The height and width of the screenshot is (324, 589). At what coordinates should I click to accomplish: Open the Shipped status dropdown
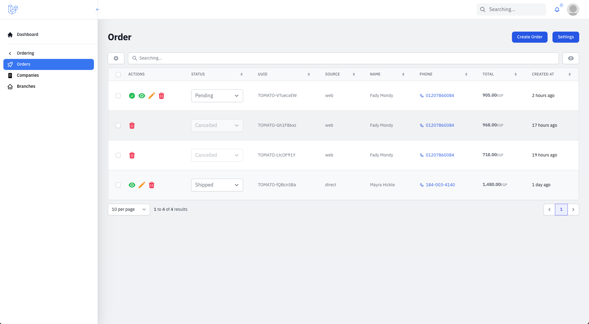[217, 185]
